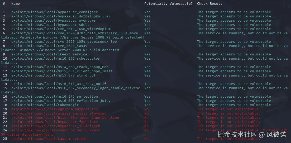This screenshot has height=143, width=291.
Task: Click the Name column header
Action: pos(16,4)
